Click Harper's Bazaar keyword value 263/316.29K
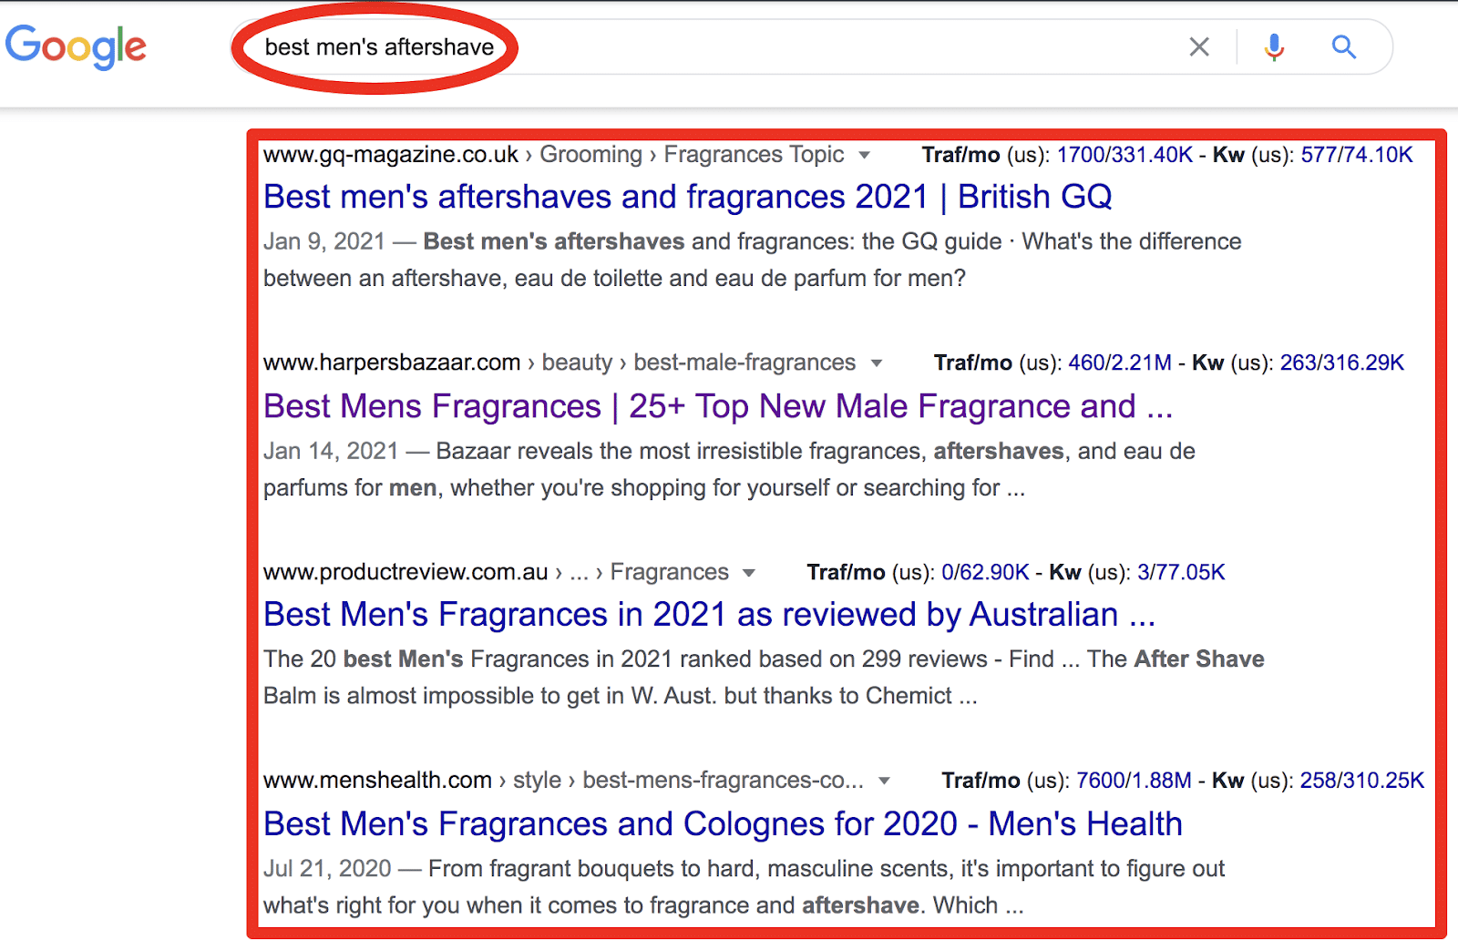1458x950 pixels. [1342, 363]
